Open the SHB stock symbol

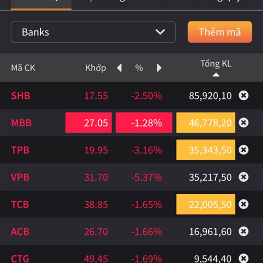[x=21, y=96]
